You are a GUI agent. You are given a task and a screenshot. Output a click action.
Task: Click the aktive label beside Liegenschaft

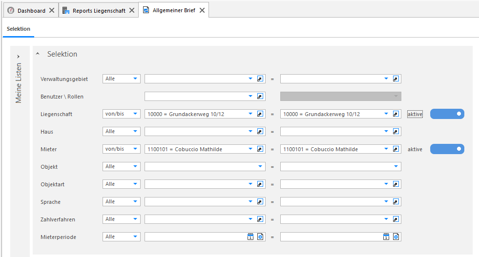click(x=415, y=114)
